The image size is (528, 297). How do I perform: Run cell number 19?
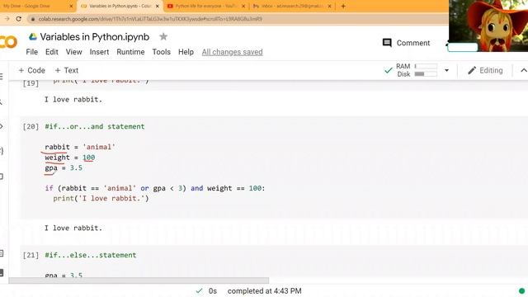tap(31, 83)
